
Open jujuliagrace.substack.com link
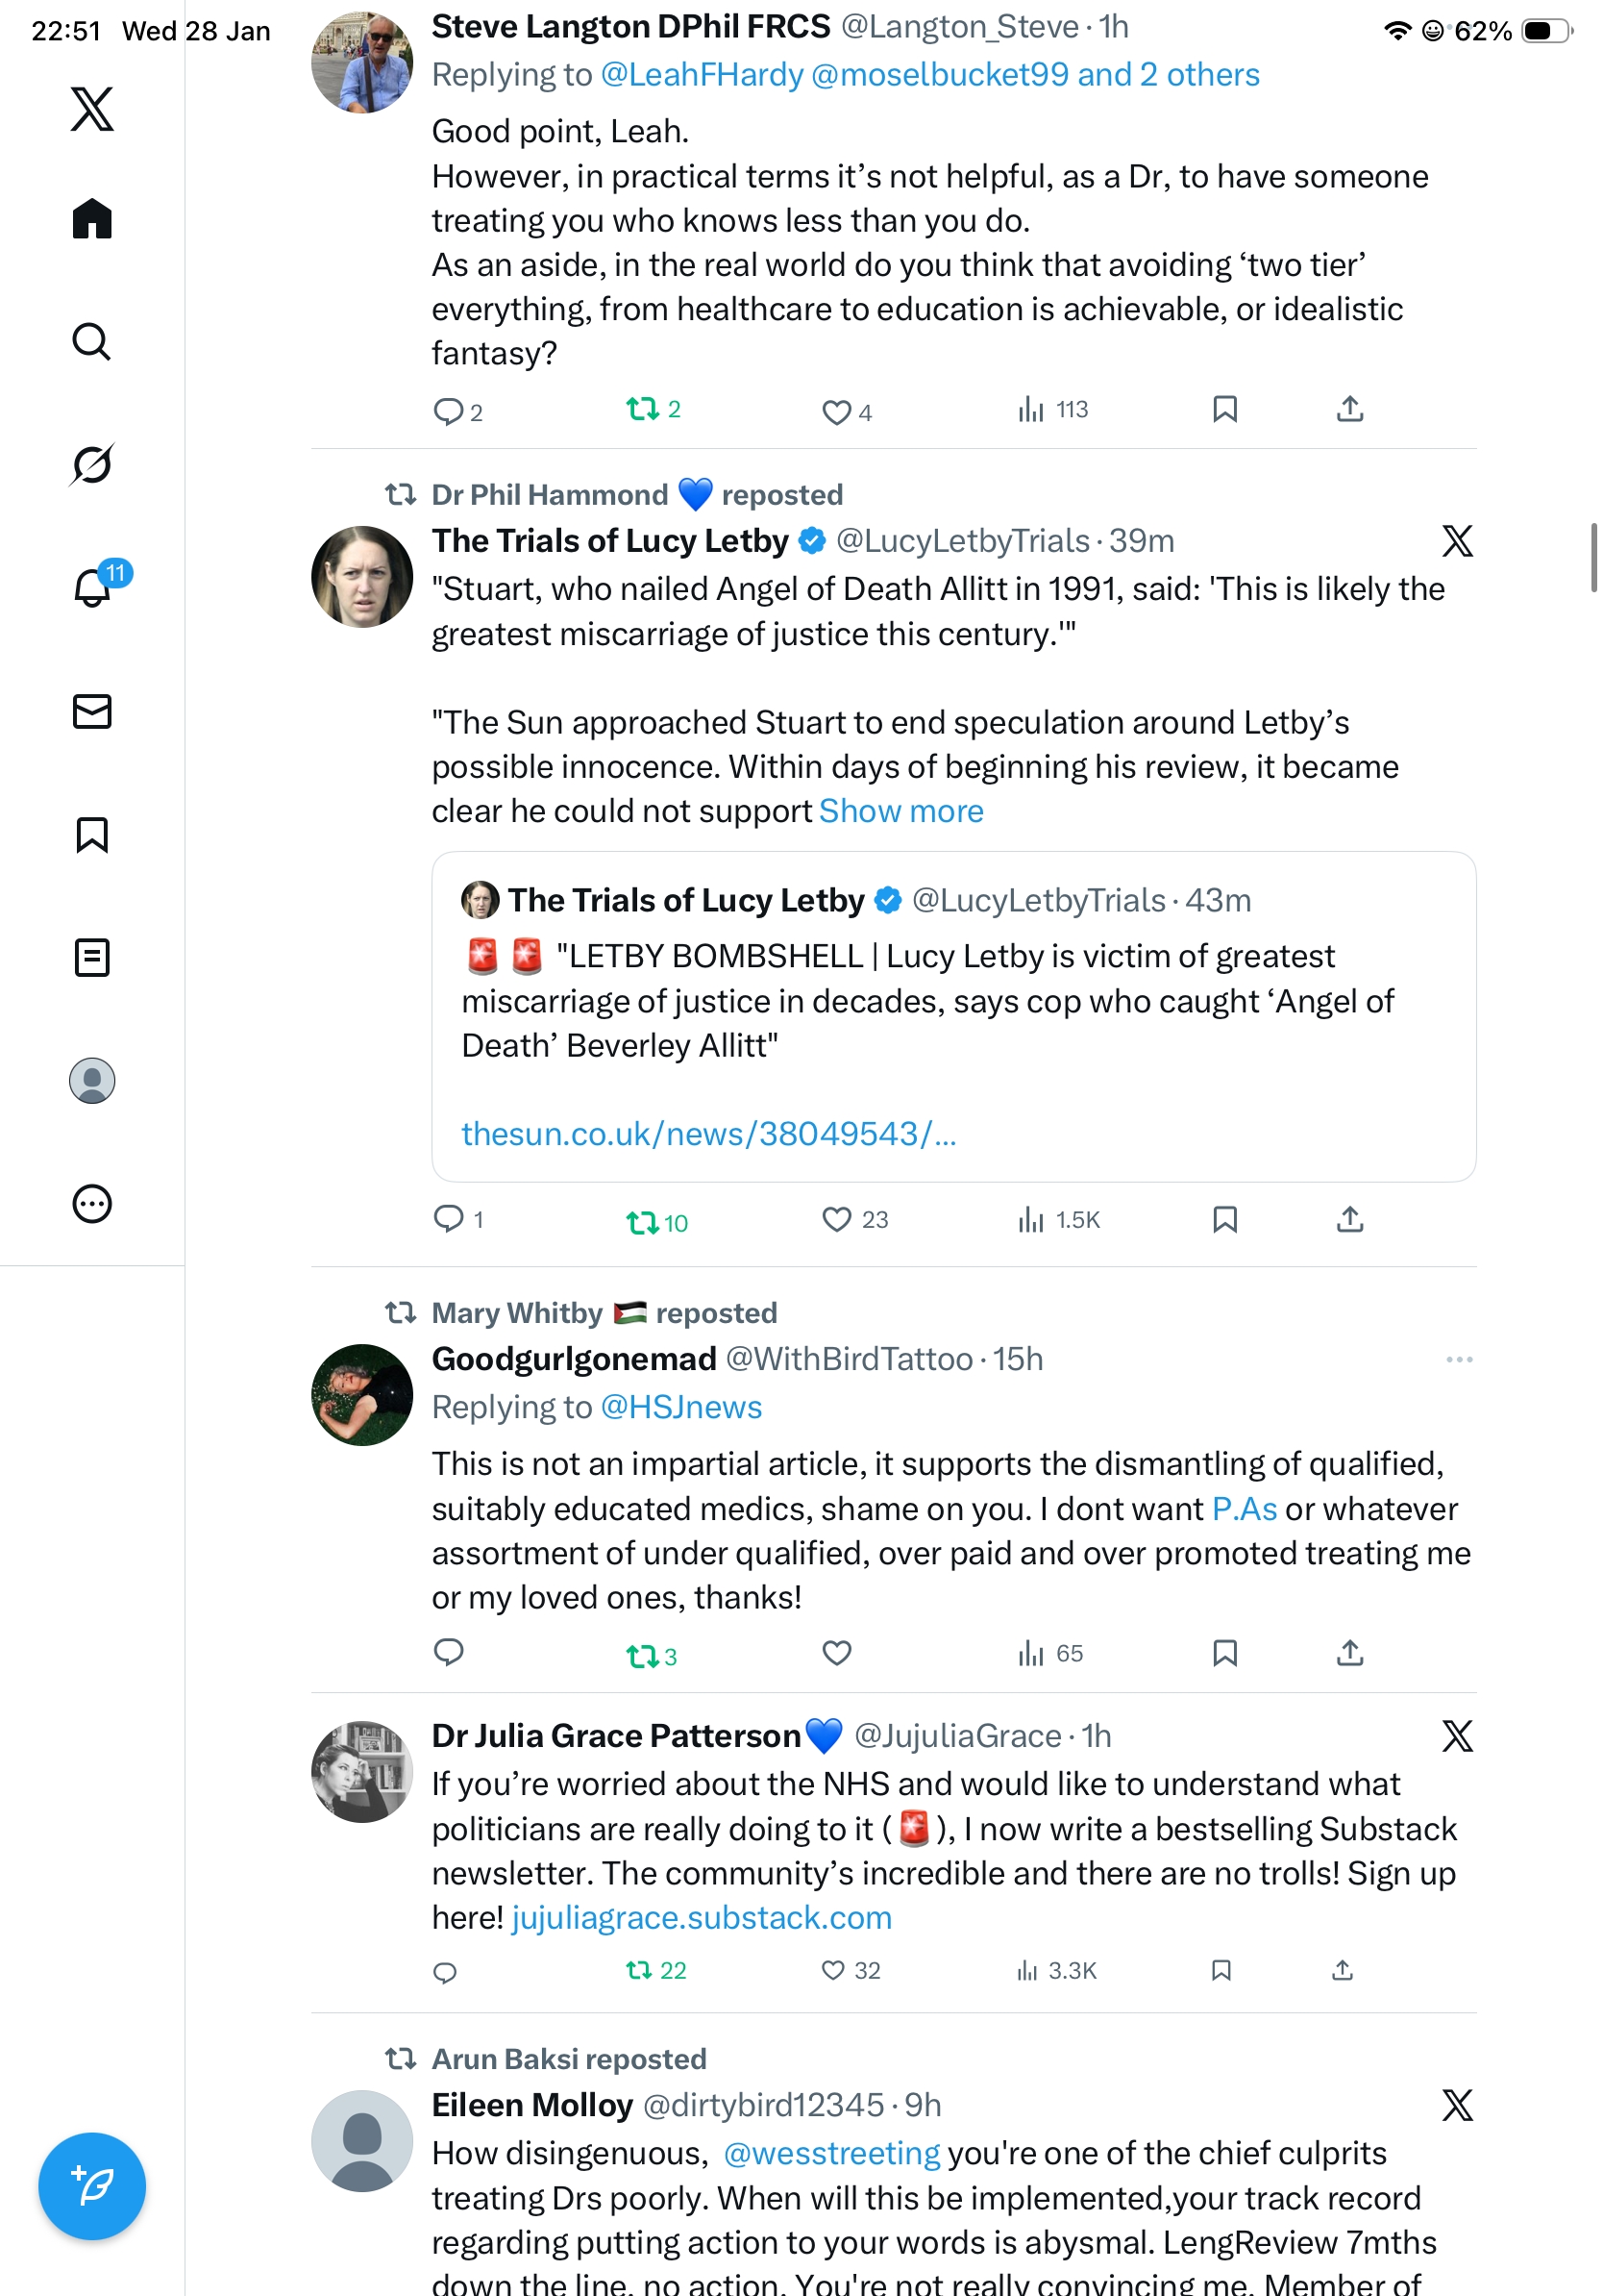tap(702, 1918)
